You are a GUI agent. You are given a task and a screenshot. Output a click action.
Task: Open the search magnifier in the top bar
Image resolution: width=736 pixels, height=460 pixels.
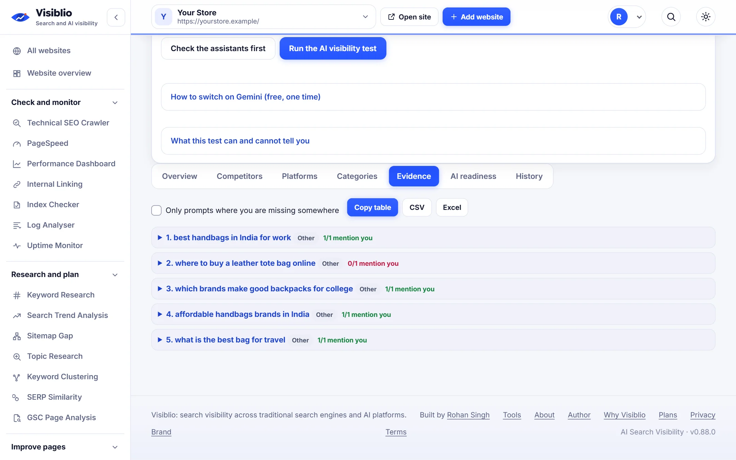671,17
